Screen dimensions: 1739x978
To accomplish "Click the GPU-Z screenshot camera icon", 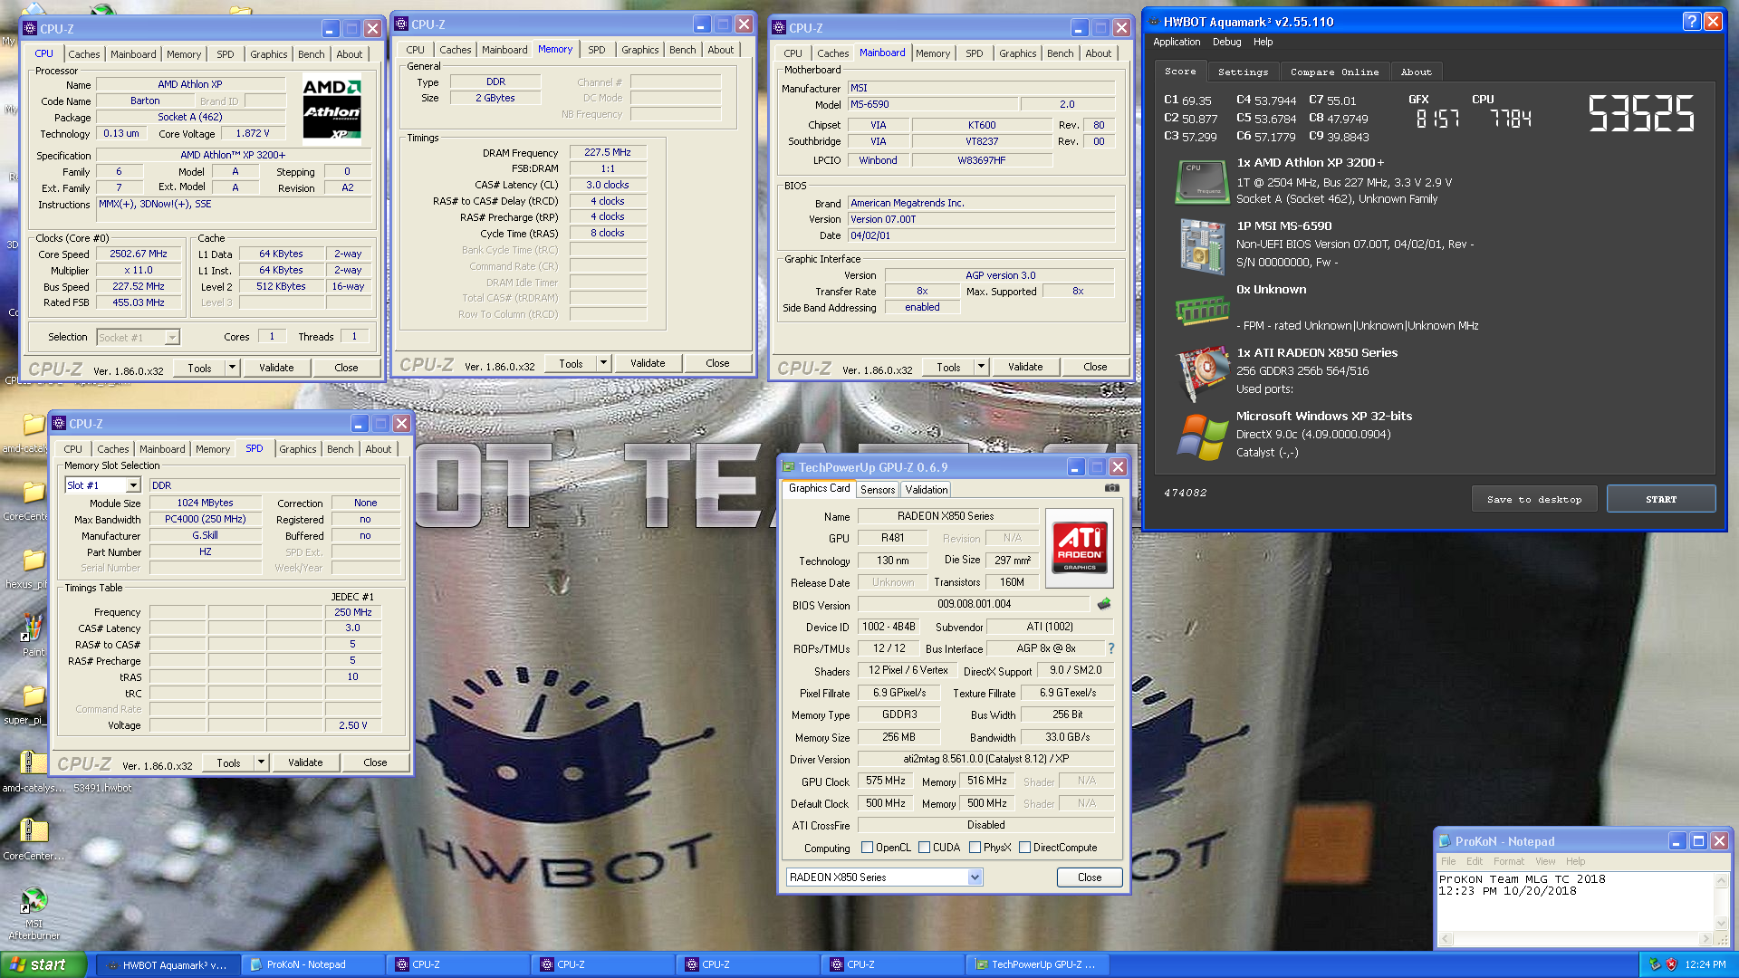I will click(x=1111, y=488).
